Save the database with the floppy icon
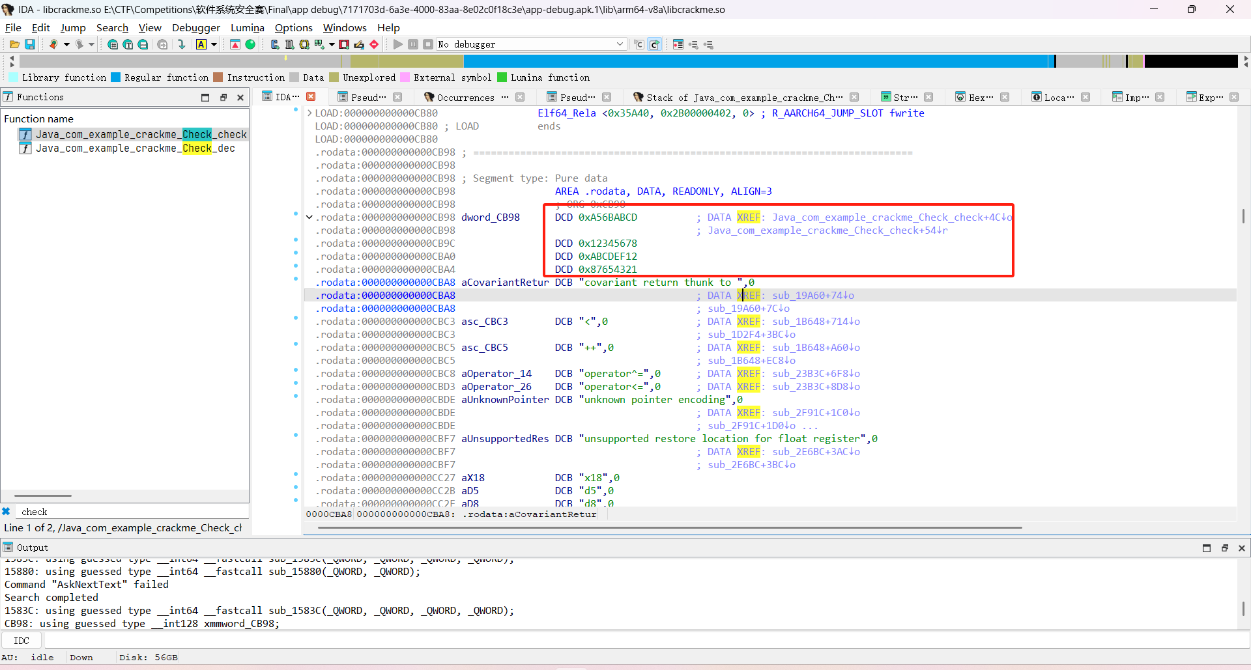Image resolution: width=1251 pixels, height=670 pixels. [30, 44]
